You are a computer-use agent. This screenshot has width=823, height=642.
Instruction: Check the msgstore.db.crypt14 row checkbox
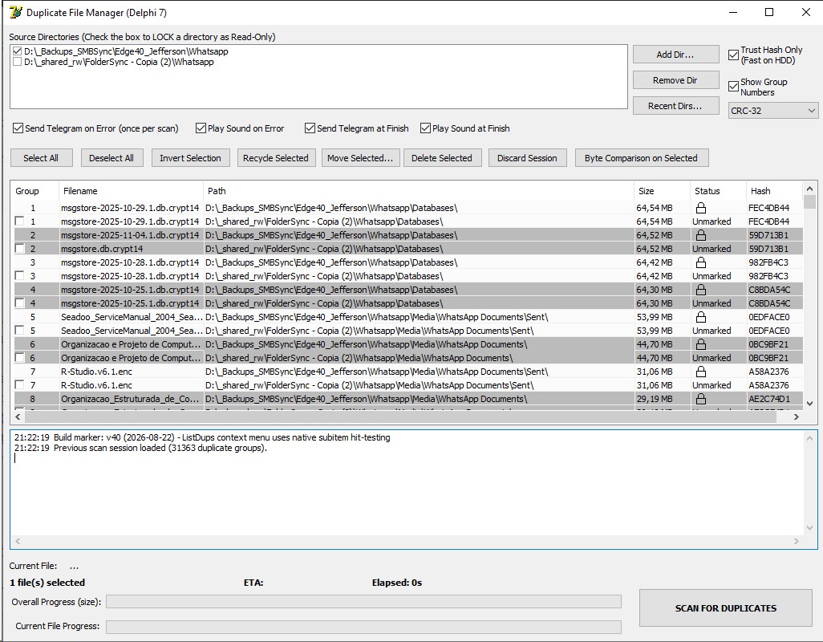[19, 248]
